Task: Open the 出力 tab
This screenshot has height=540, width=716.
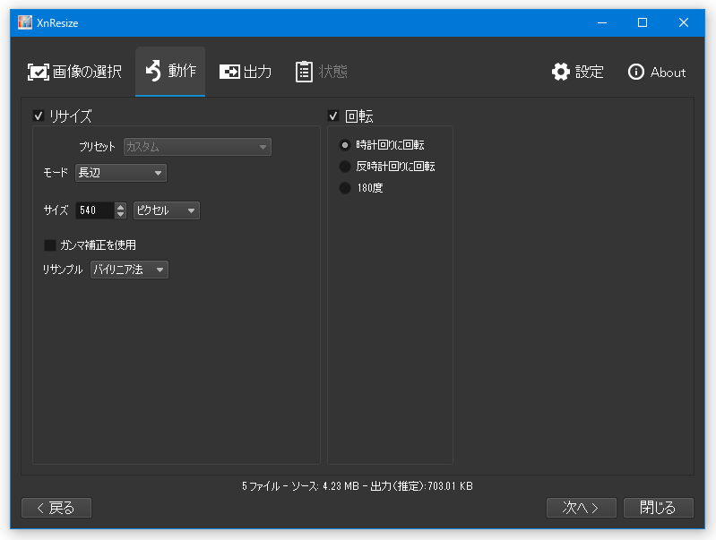Action: 246,72
